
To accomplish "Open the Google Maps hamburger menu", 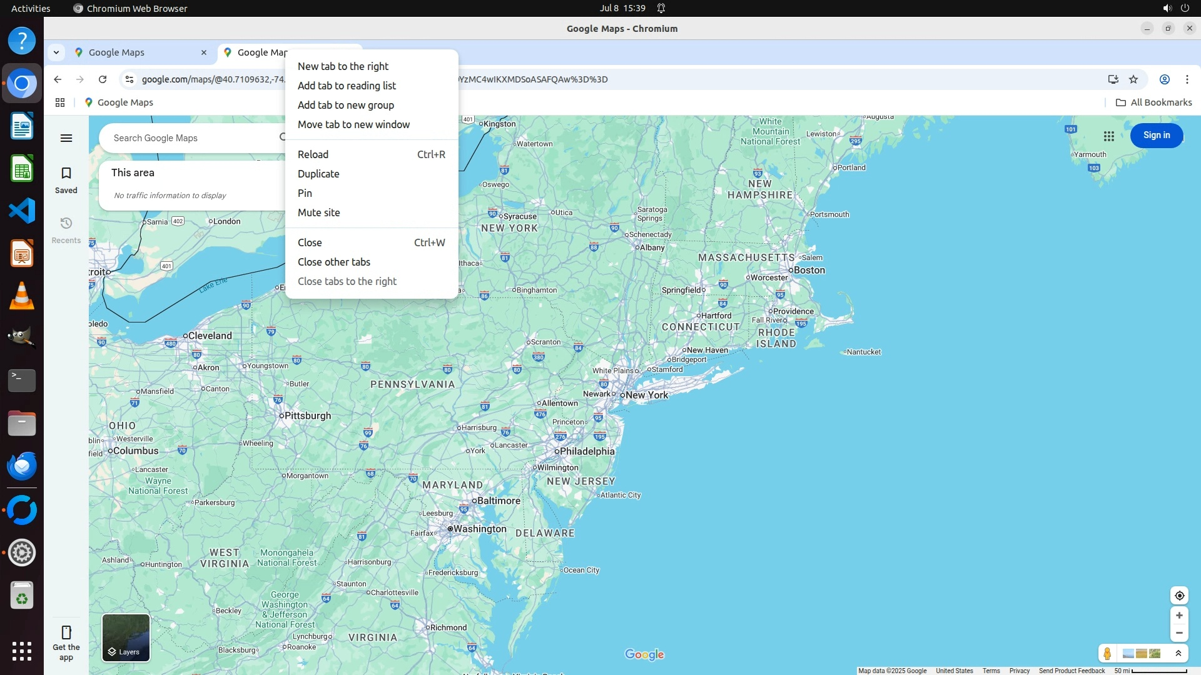I will 66,138.
